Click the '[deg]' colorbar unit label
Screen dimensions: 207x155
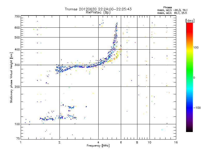coord(190,21)
